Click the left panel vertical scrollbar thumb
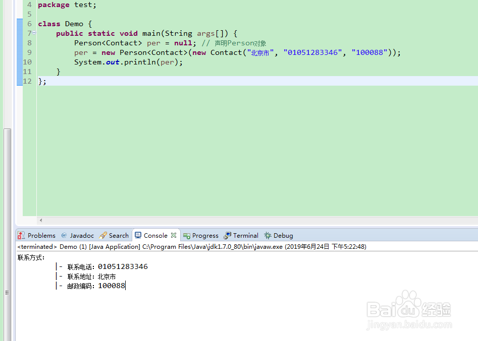478x341 pixels. pyautogui.click(x=7, y=234)
